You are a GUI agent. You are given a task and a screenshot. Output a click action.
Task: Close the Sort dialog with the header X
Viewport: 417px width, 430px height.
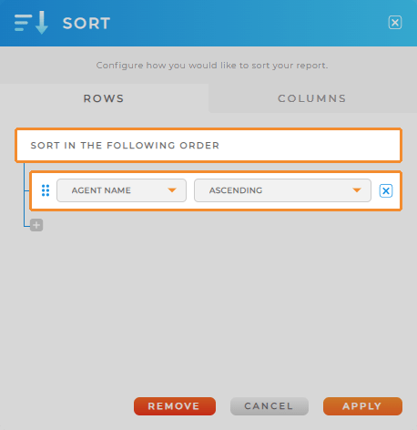pyautogui.click(x=395, y=23)
